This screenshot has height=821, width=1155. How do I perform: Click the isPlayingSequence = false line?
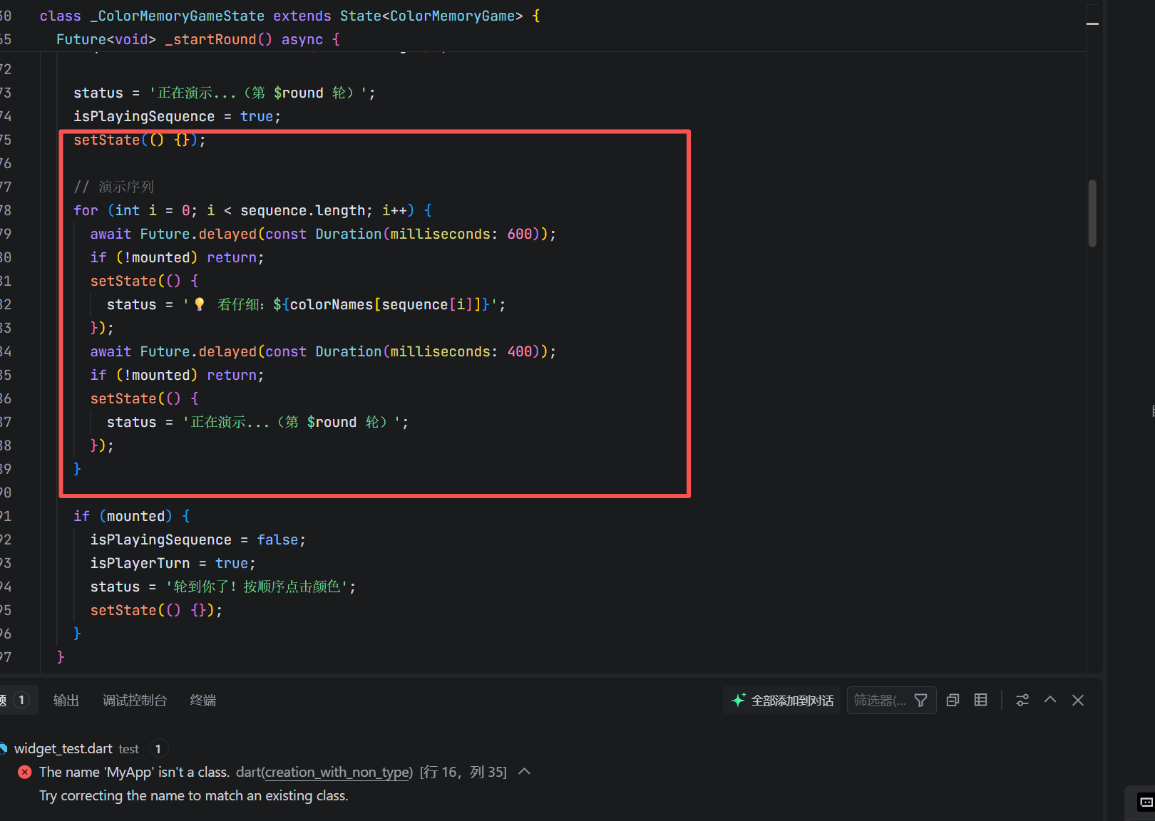pos(197,539)
